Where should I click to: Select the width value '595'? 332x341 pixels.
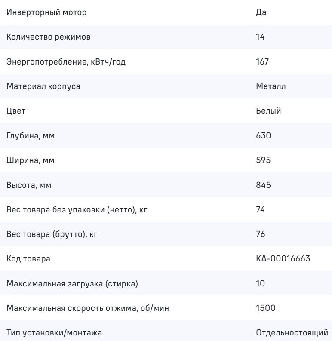(x=263, y=160)
